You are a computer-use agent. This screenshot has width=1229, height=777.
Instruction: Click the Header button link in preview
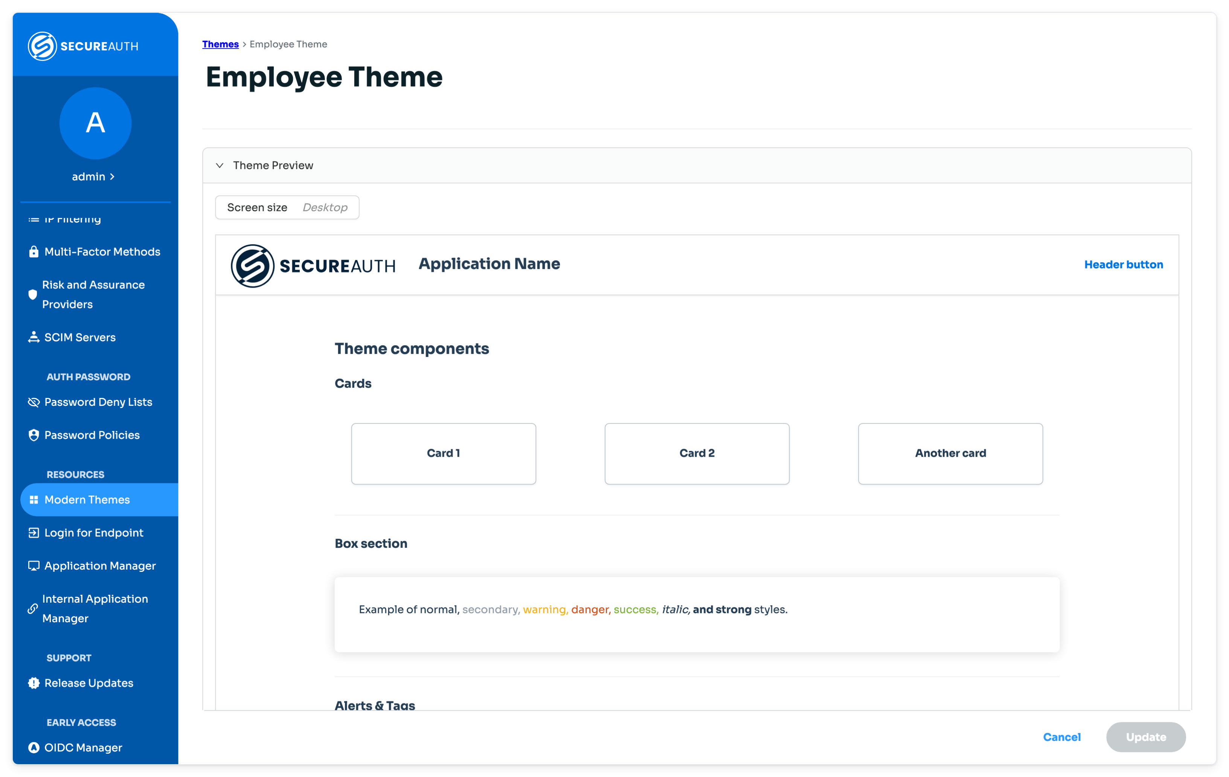click(x=1123, y=265)
